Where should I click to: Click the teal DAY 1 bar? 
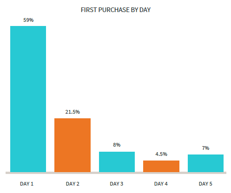coord(28,99)
